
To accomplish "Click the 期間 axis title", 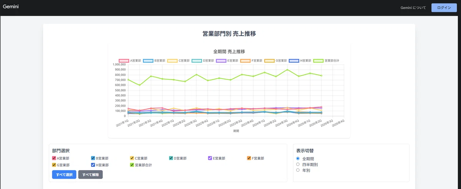I will pos(236,131).
